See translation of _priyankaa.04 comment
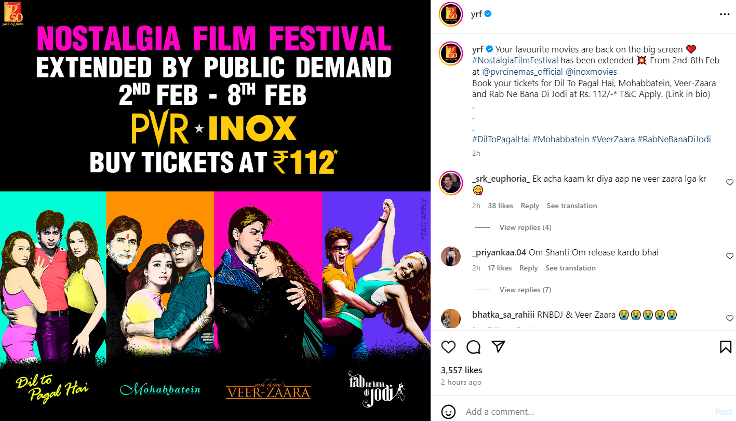 tap(570, 268)
